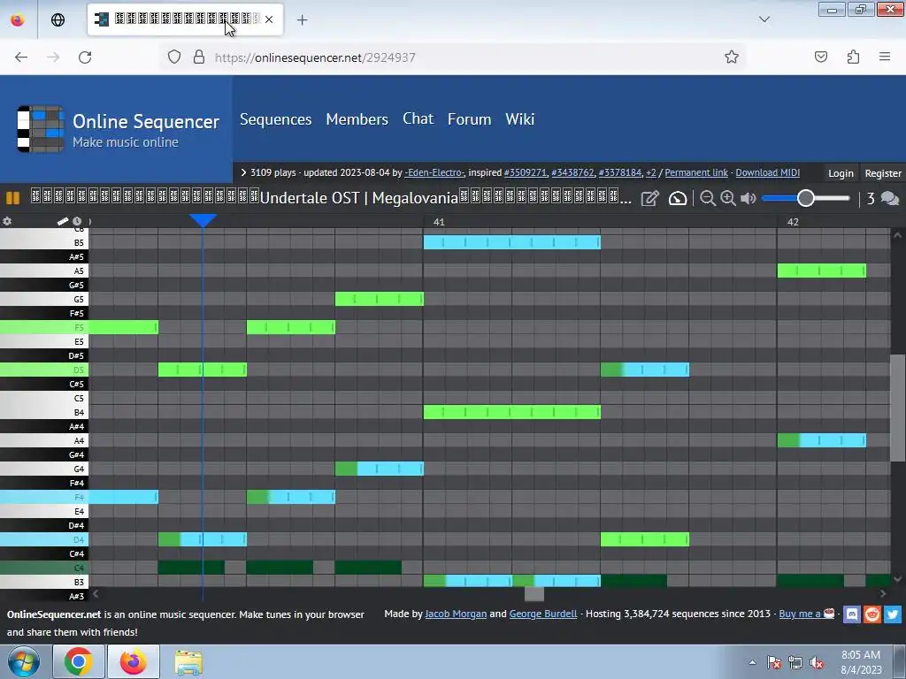
Task: Click Download MIDI
Action: pyautogui.click(x=767, y=172)
